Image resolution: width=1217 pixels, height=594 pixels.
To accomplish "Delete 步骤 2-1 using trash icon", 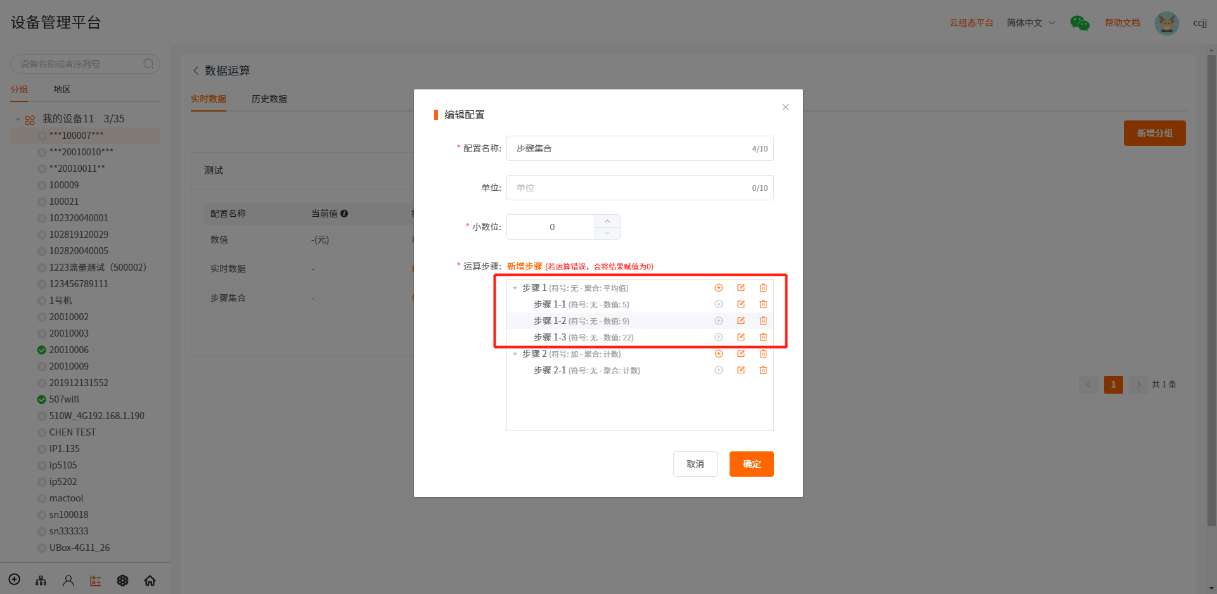I will tap(763, 370).
